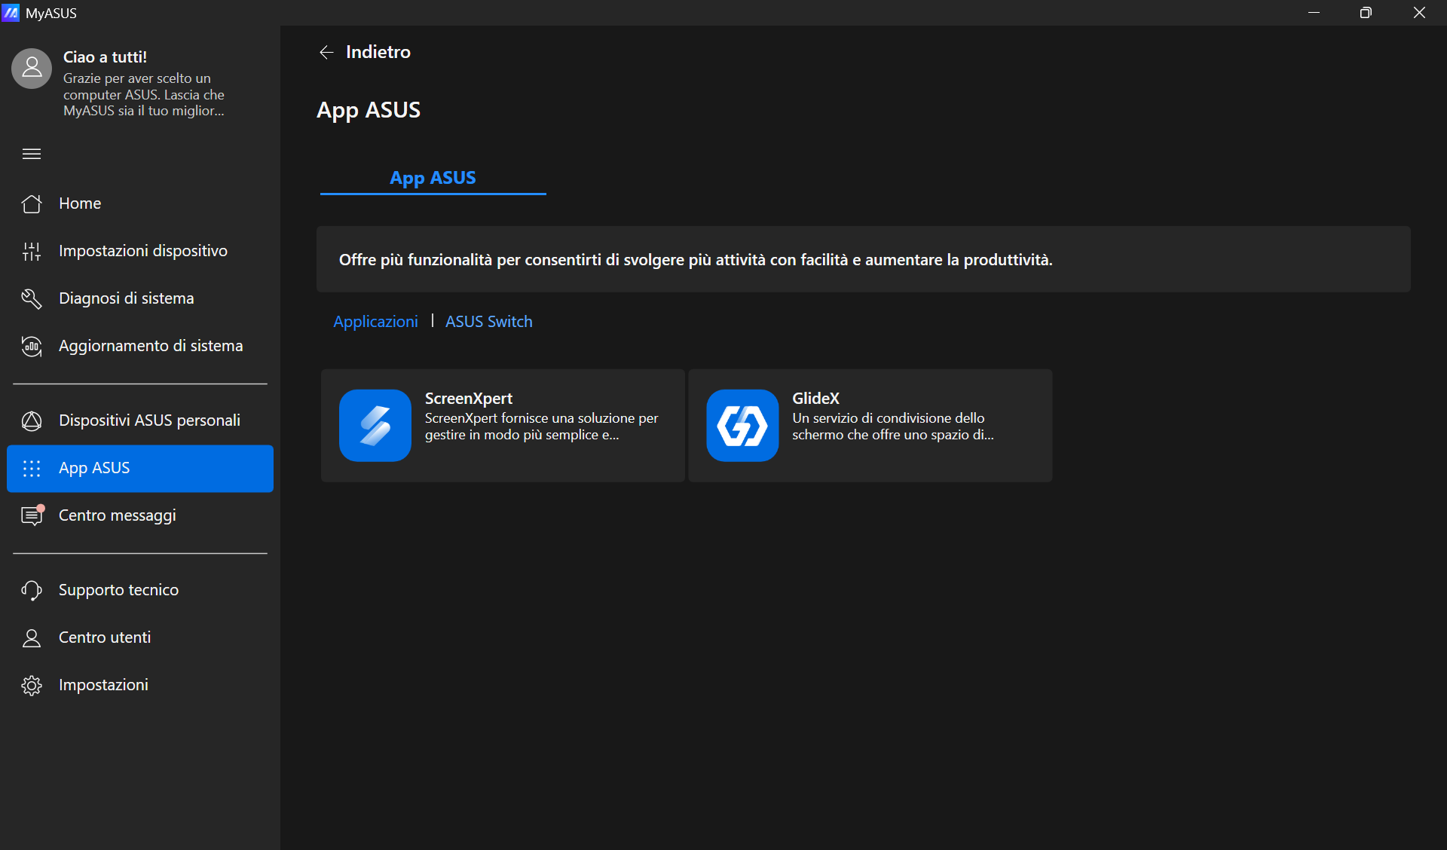Click the ScreenXpert description text

pyautogui.click(x=541, y=427)
